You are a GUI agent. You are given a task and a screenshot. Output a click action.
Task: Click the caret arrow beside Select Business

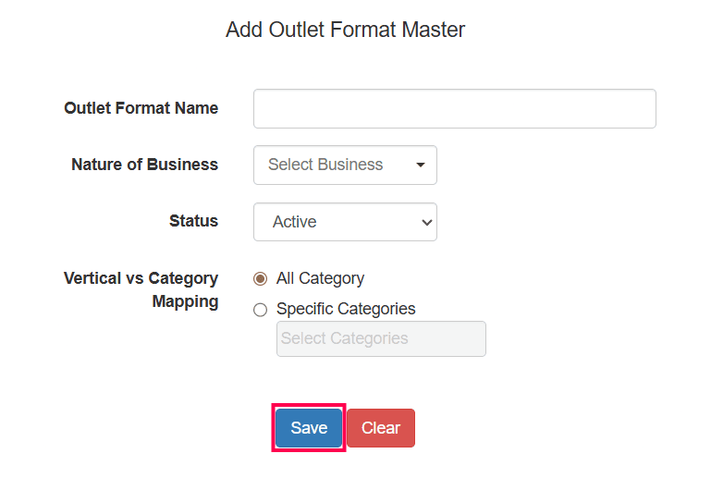(x=421, y=165)
